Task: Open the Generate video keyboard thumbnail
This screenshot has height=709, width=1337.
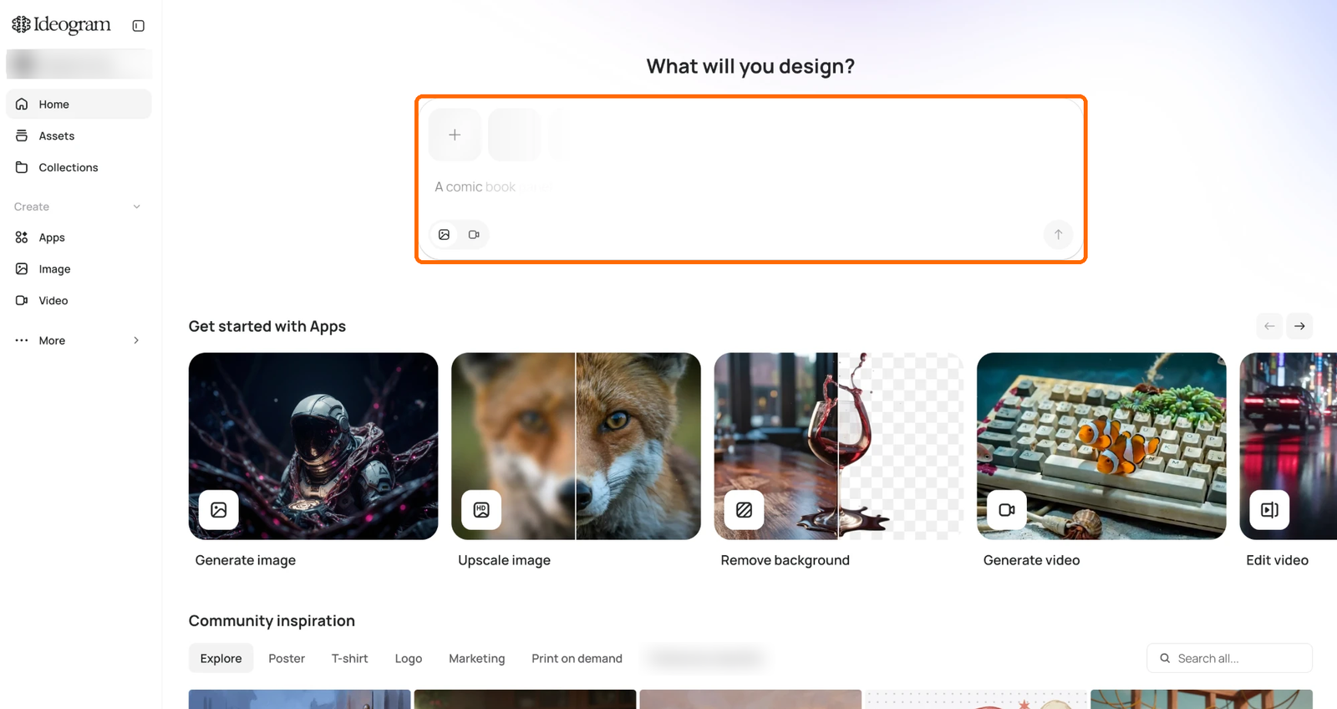Action: [1101, 446]
